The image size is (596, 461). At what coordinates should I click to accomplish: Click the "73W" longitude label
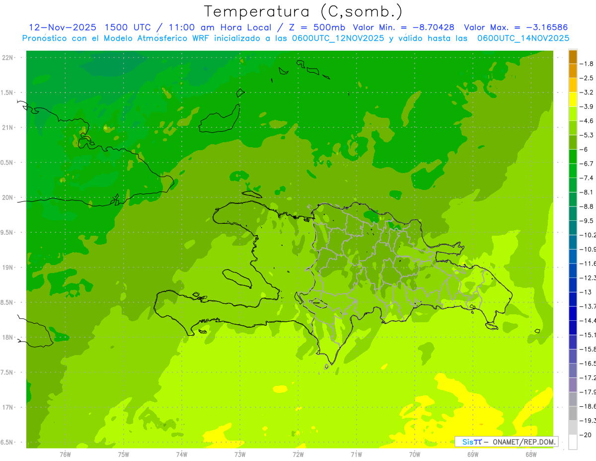coord(240,455)
